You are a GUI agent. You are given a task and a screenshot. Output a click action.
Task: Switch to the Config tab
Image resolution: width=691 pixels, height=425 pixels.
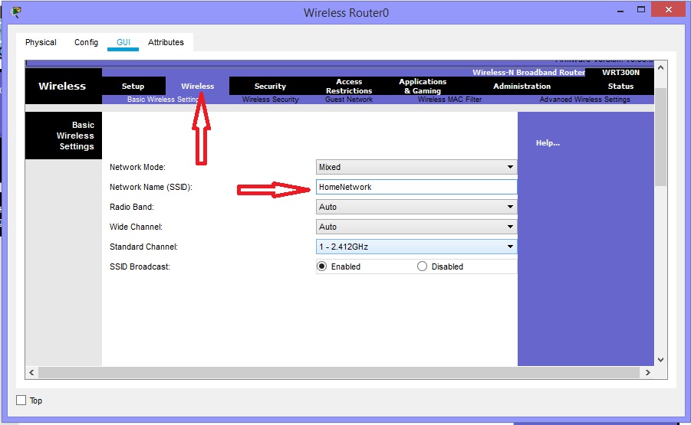tap(86, 42)
